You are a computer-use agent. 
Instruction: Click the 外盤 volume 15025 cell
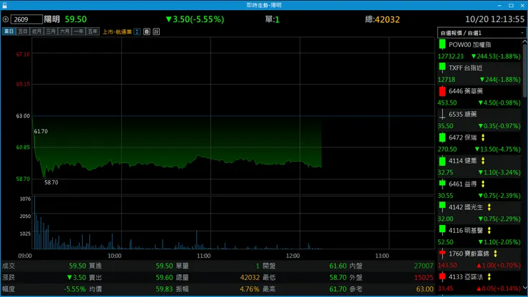click(x=424, y=278)
